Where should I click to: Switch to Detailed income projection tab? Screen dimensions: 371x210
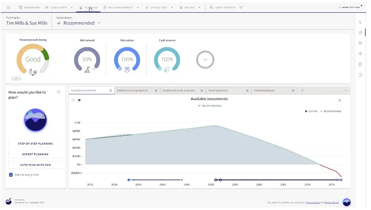tap(133, 91)
